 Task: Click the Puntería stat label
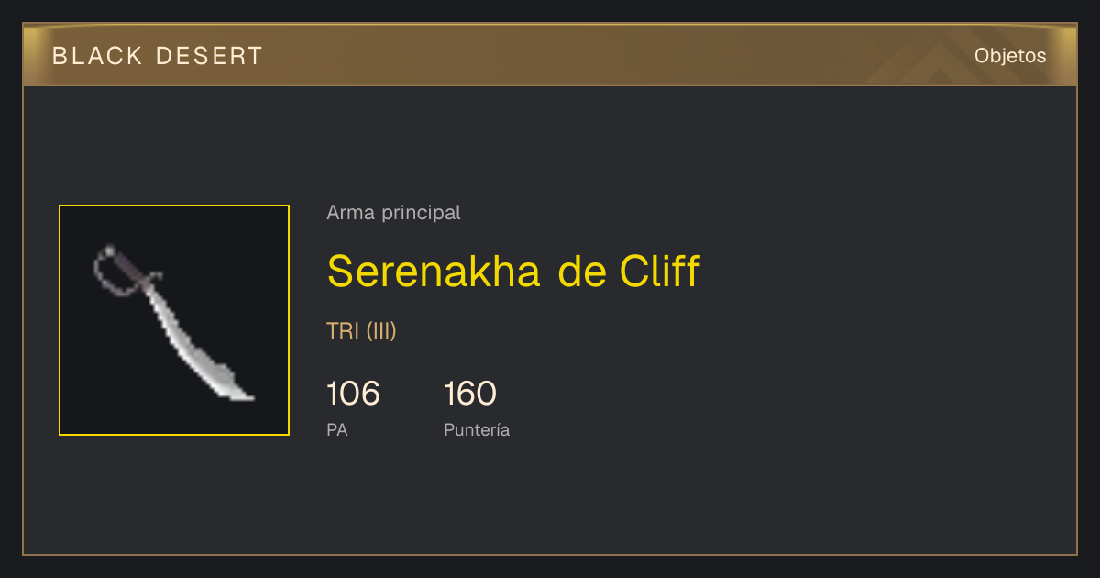pos(477,429)
